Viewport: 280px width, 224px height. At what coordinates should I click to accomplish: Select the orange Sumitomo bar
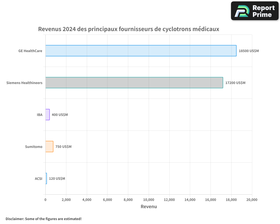49,146
